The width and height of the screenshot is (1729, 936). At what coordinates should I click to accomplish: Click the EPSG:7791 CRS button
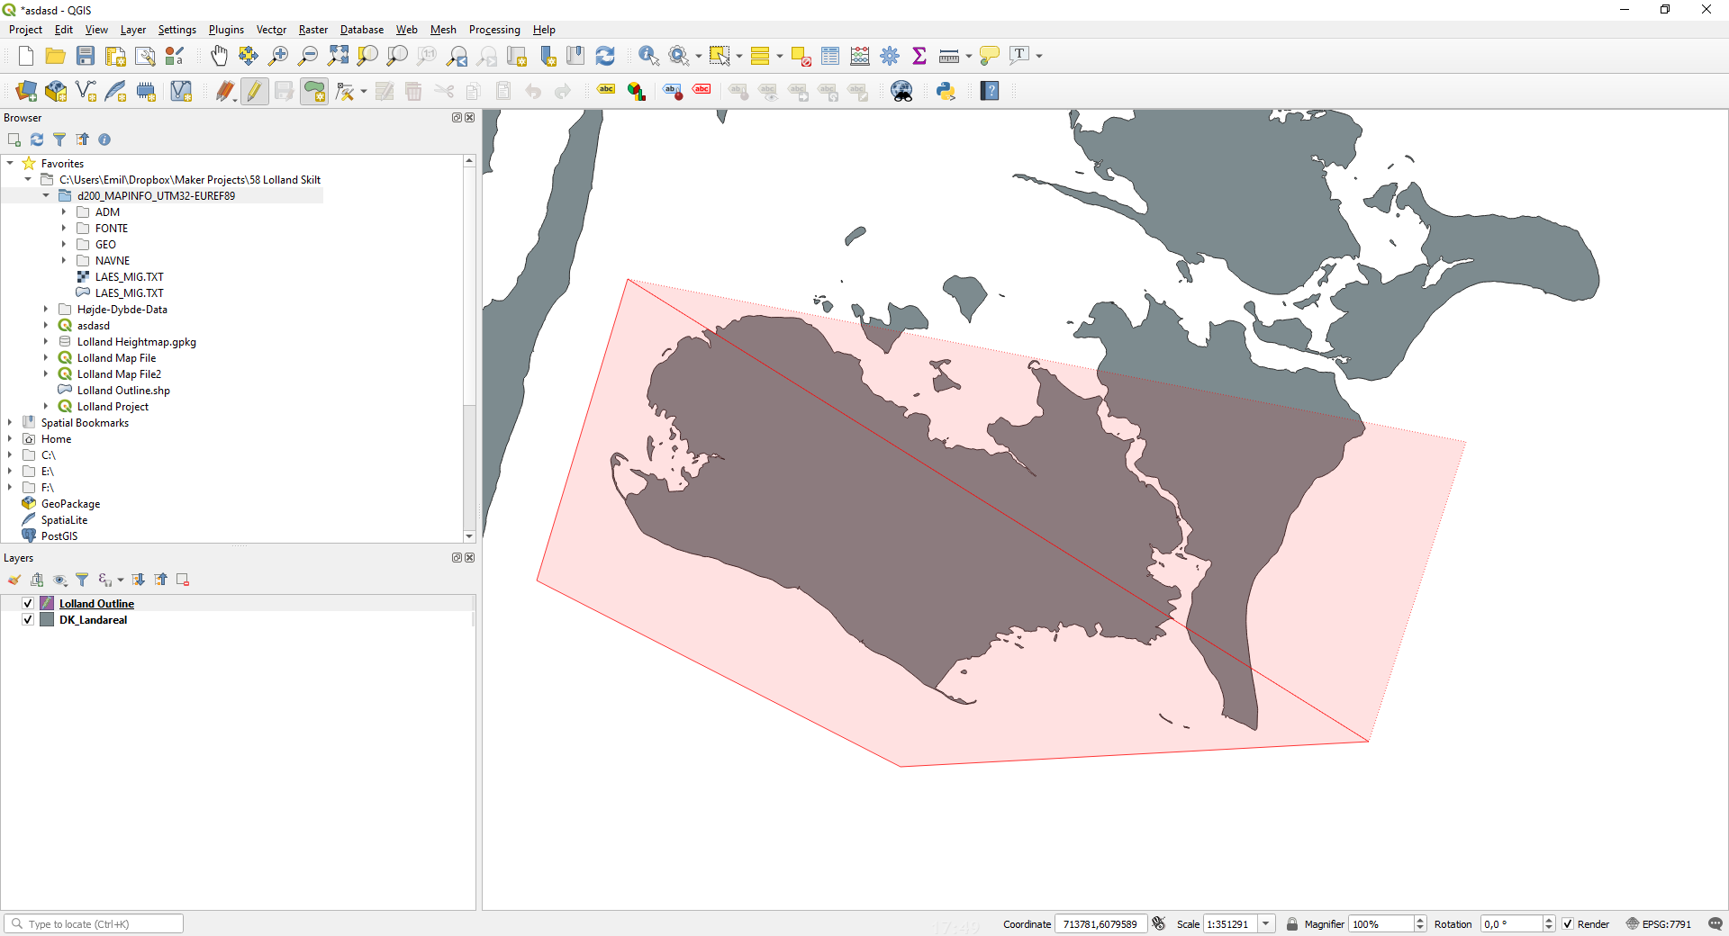(1659, 924)
